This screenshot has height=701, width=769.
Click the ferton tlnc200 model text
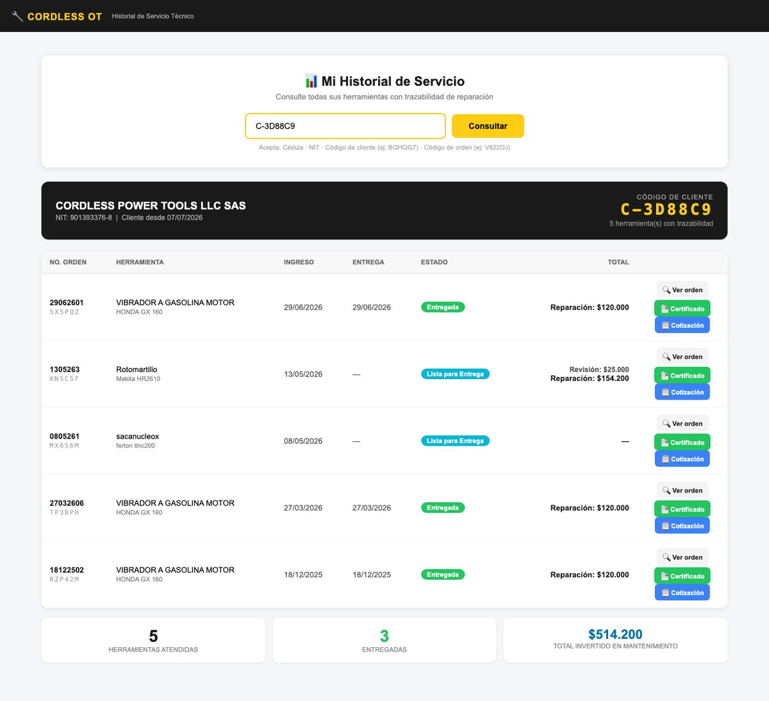[x=135, y=446]
